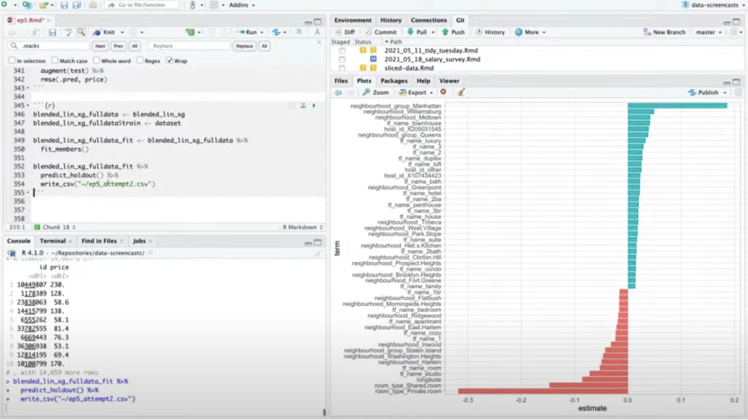The width and height of the screenshot is (748, 420).
Task: Click the version control toolbar icon
Action: tap(193, 5)
